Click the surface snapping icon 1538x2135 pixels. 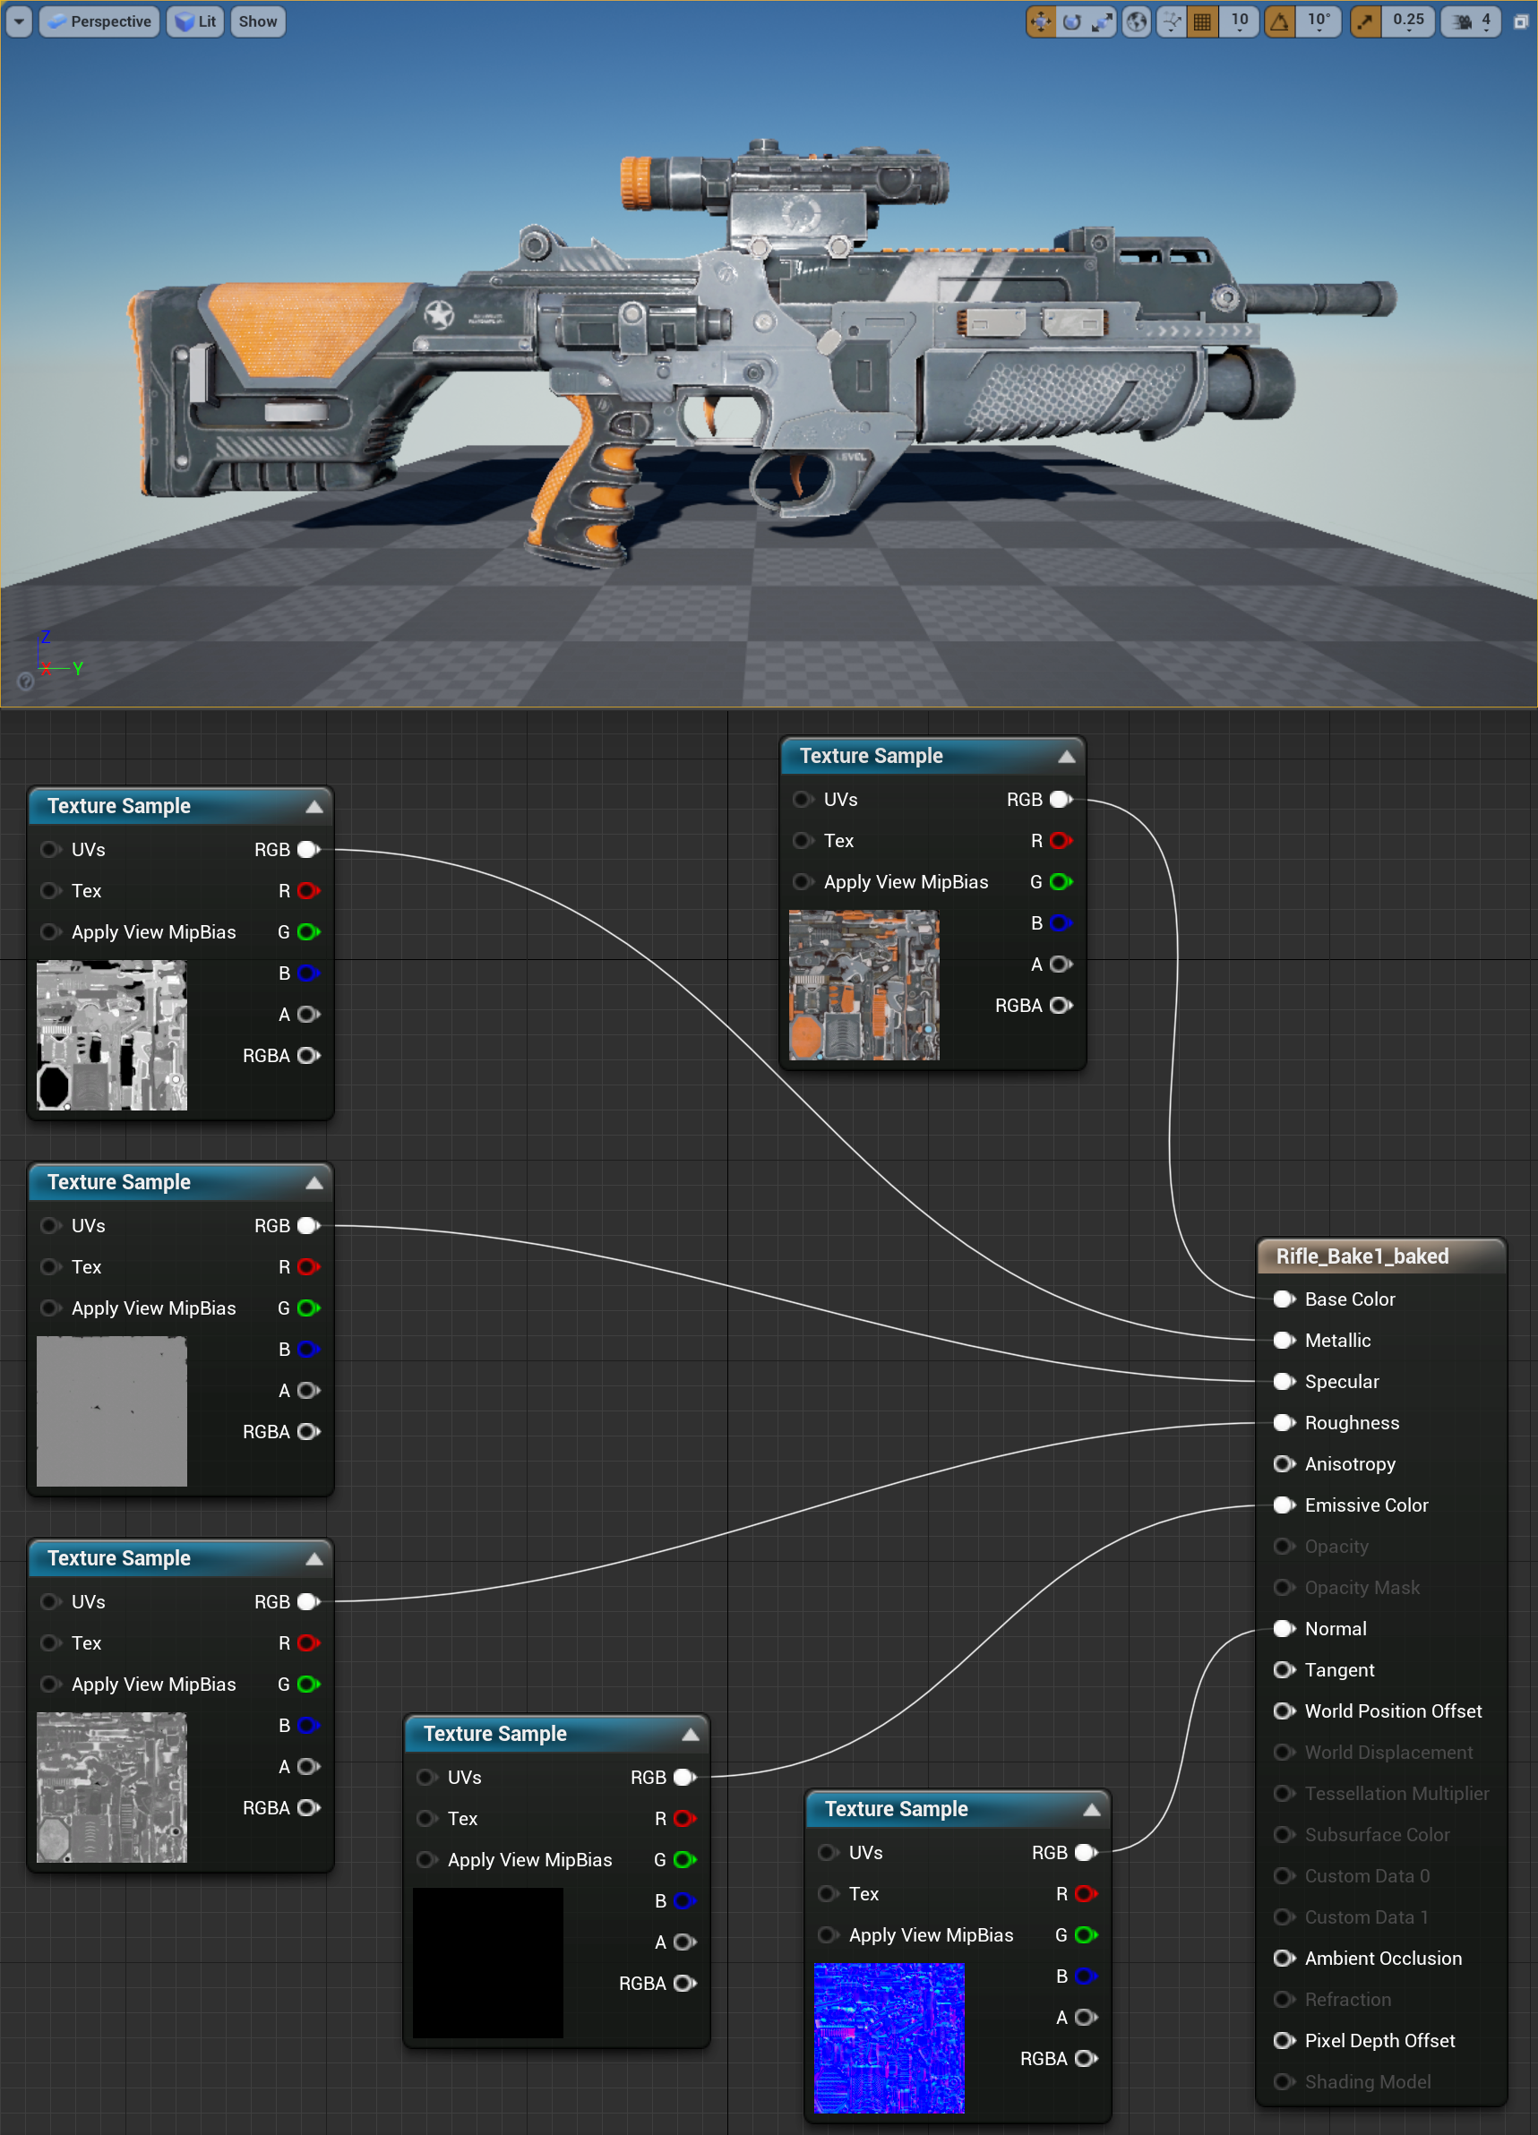pos(1171,19)
